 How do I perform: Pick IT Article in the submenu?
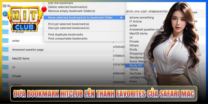[135, 22]
